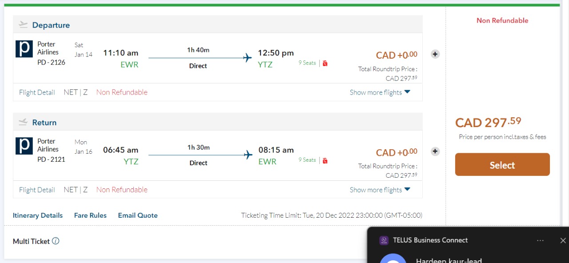Click the plus icon beside the departure flight
Image resolution: width=569 pixels, height=263 pixels.
coord(435,54)
